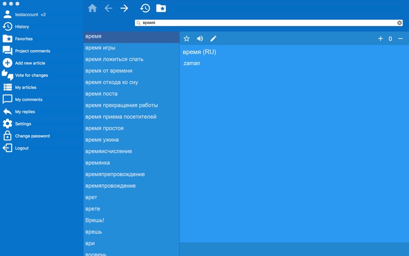The image size is (409, 256).
Task: Select врет in the word list
Action: coord(131,197)
